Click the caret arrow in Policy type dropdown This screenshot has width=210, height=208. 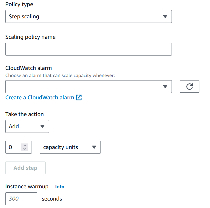(x=165, y=16)
